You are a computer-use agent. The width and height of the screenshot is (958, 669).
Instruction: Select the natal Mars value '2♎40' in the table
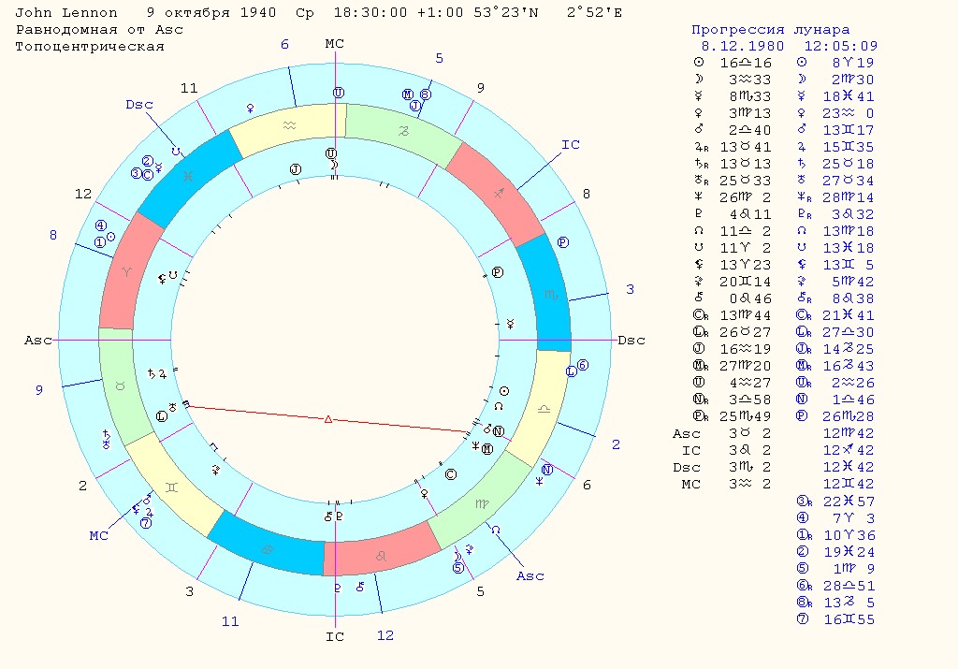(749, 130)
